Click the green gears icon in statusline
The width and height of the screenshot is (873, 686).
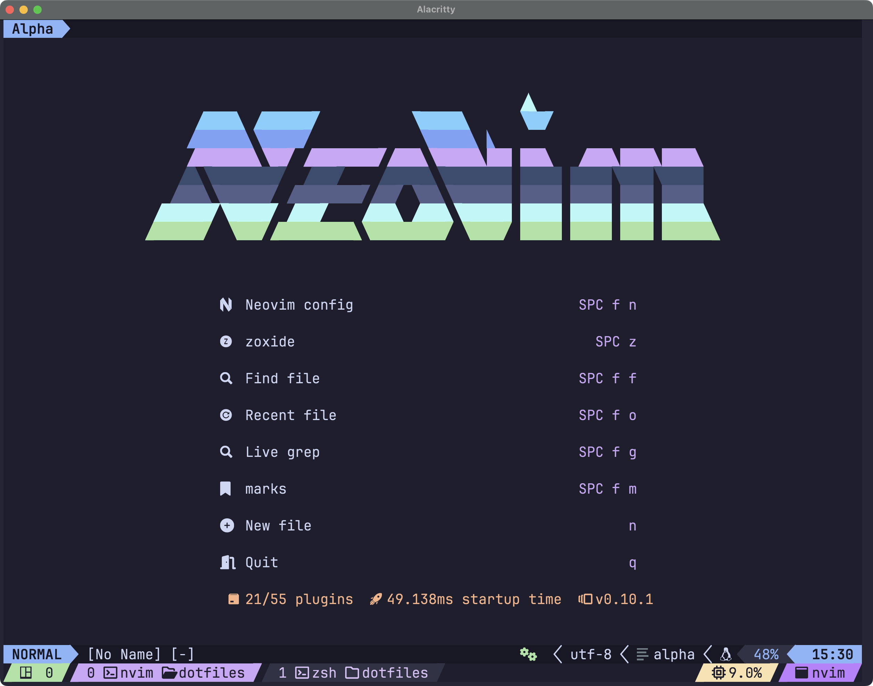tap(528, 654)
